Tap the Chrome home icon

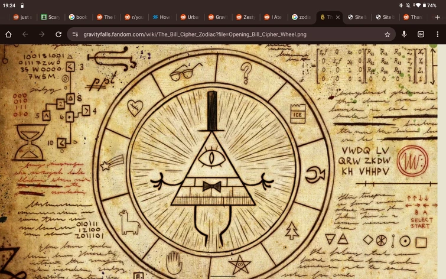(x=8, y=34)
